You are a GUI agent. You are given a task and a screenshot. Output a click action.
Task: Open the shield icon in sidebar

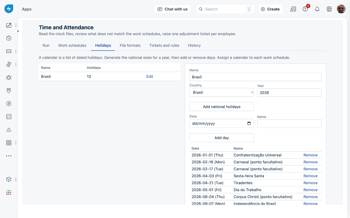point(9,90)
